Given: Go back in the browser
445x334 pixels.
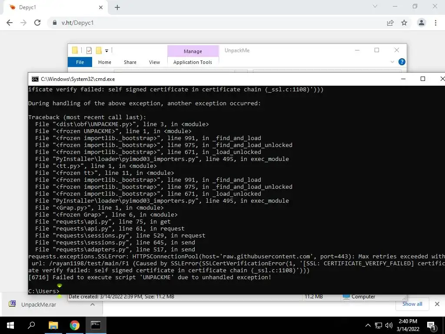Looking at the screenshot, I should [x=10, y=23].
